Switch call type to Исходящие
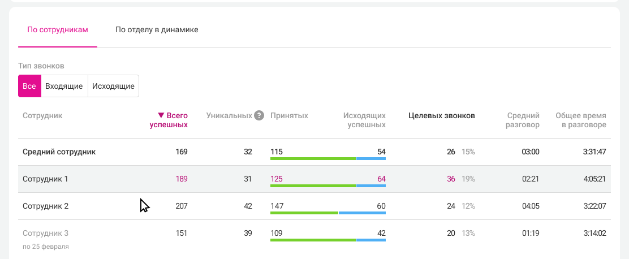 tap(114, 86)
